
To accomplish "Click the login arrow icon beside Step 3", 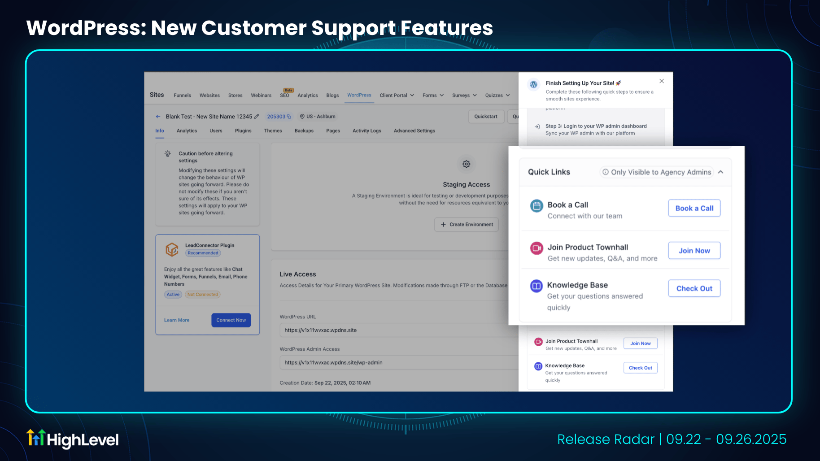I will [x=537, y=126].
